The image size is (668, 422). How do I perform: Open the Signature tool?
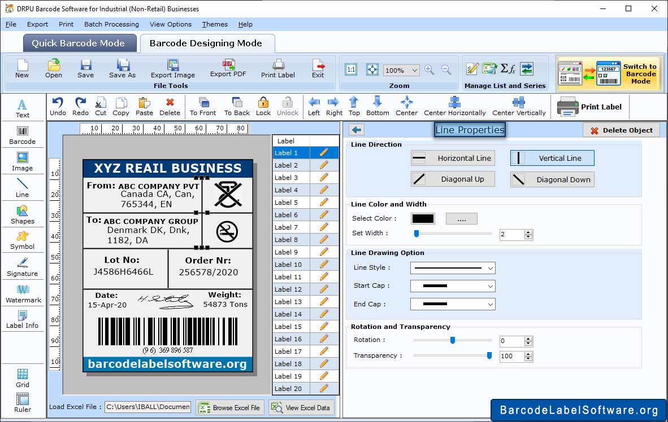23,267
